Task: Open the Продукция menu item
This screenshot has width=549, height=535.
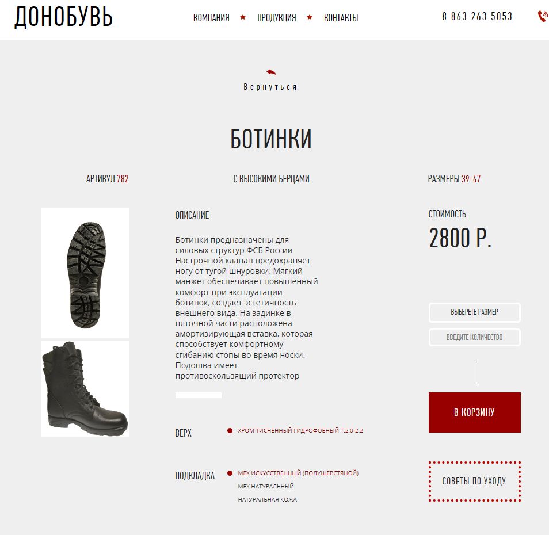Action: click(x=277, y=17)
